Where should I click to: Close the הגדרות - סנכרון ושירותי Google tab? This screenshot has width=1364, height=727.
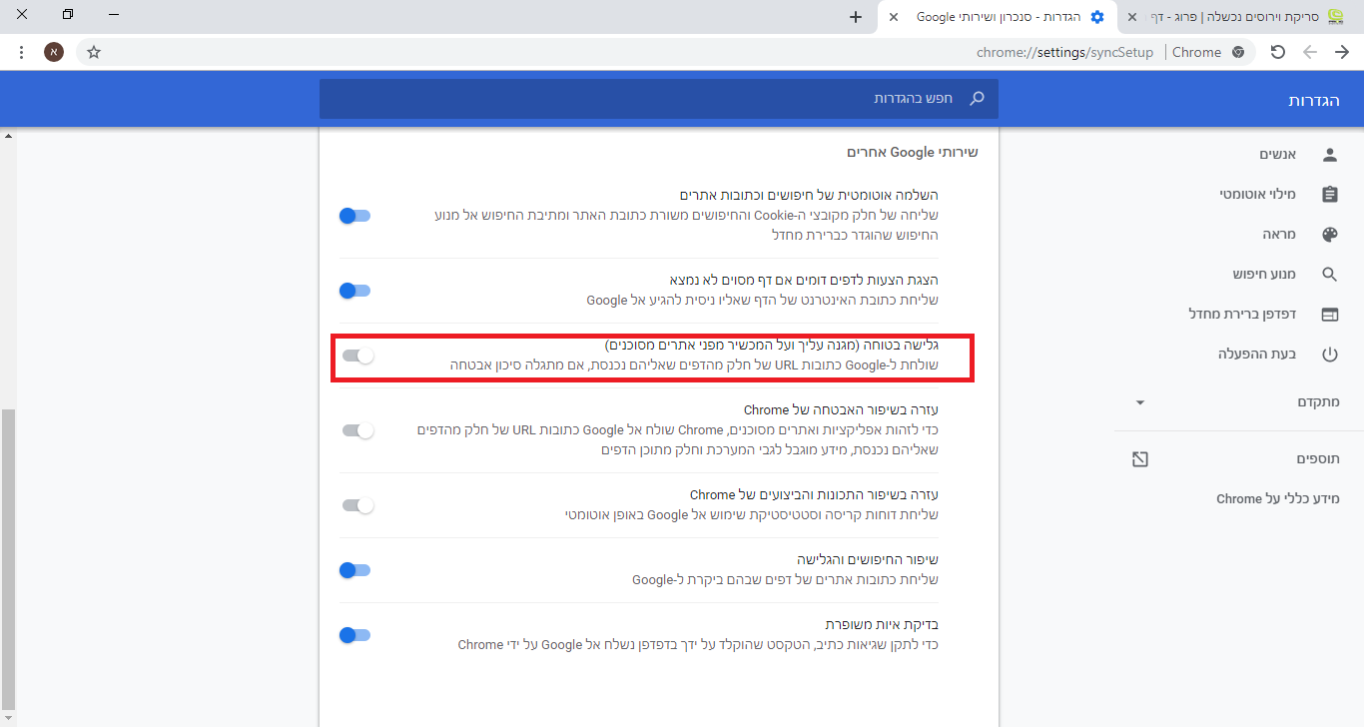pyautogui.click(x=894, y=17)
